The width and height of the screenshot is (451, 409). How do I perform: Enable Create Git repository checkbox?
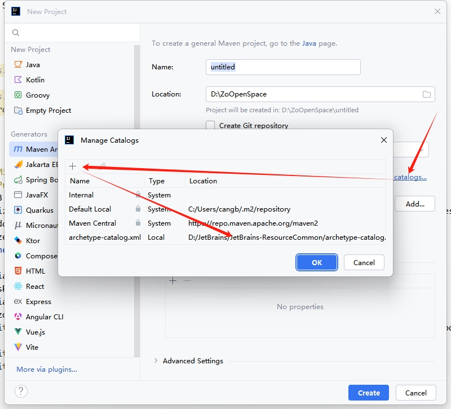point(210,125)
